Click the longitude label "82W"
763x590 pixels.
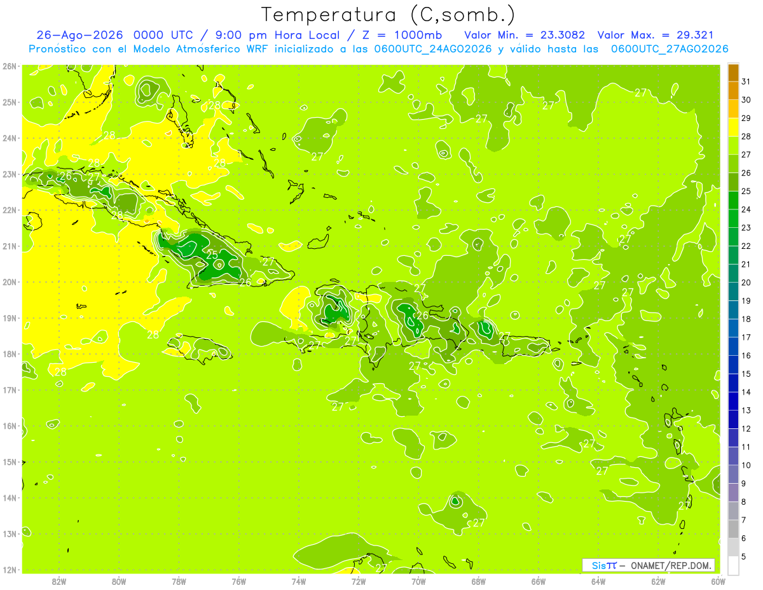click(x=58, y=581)
